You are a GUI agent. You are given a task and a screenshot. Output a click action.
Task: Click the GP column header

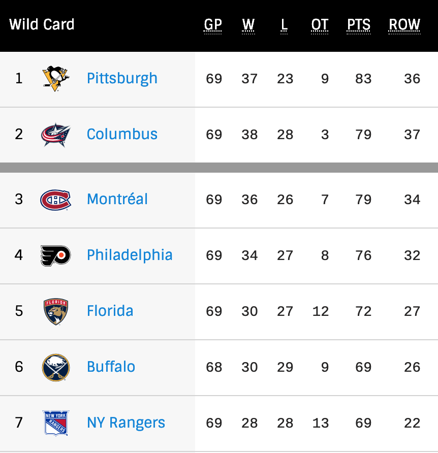(x=213, y=24)
